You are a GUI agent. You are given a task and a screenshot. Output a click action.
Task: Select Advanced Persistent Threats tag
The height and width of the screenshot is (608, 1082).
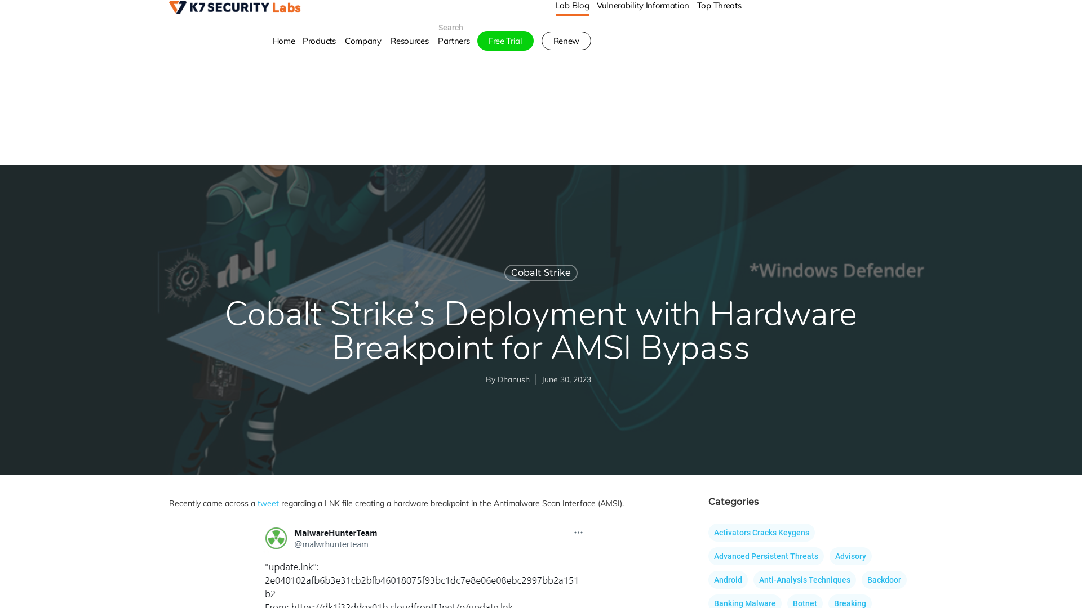click(x=766, y=556)
